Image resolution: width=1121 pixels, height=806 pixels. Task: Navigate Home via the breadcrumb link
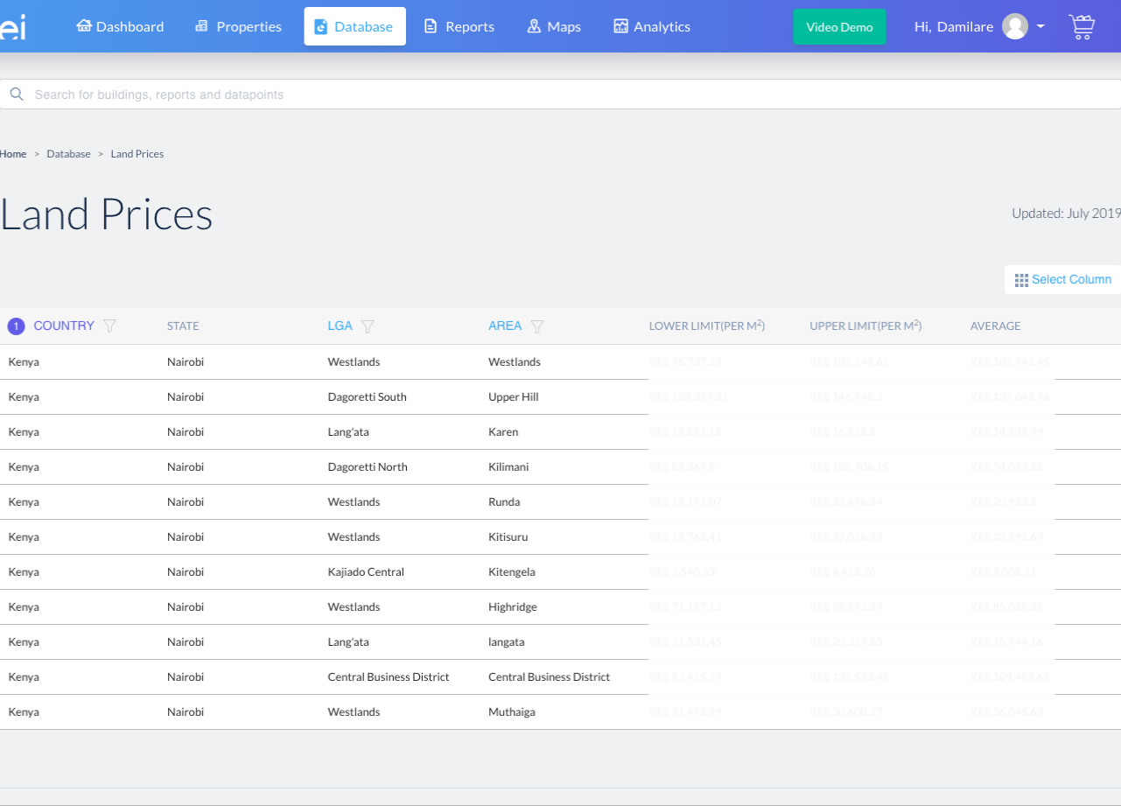coord(13,153)
